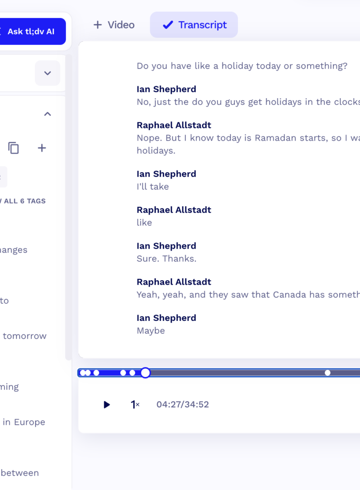Click transcript line 'Maybe'
The image size is (360, 490).
click(151, 330)
